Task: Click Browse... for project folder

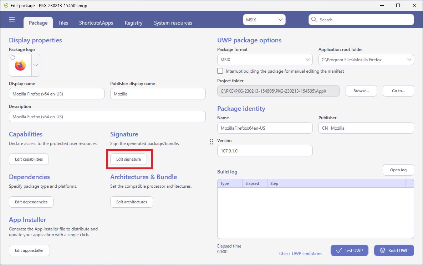Action: [361, 91]
